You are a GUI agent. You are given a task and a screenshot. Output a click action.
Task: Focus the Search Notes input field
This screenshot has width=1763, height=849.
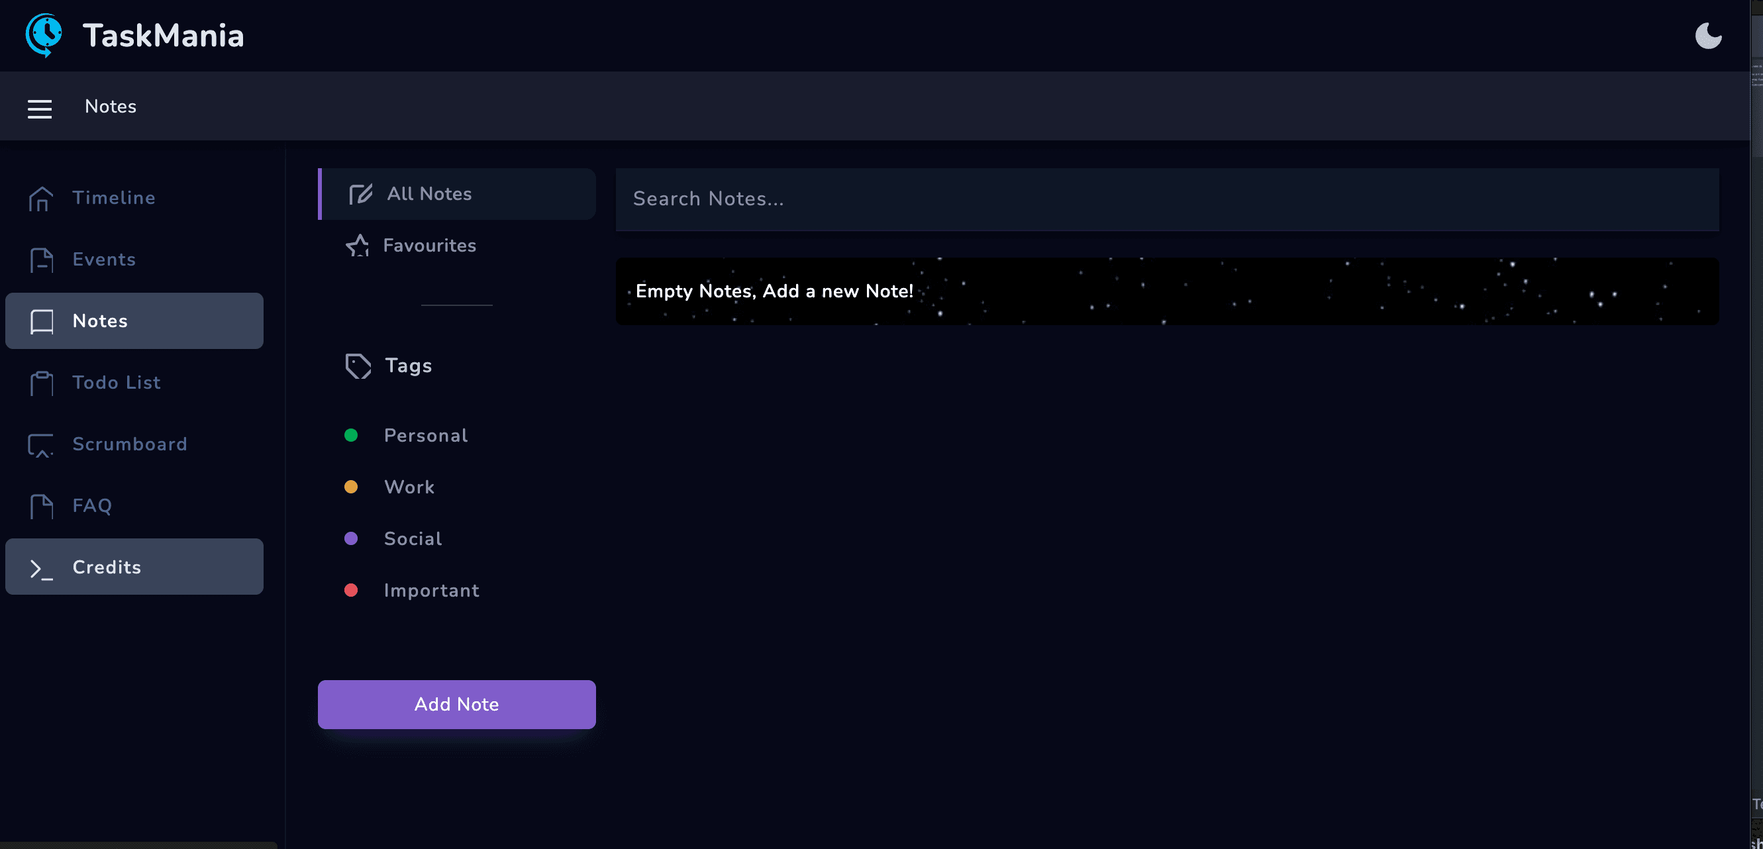[1166, 199]
